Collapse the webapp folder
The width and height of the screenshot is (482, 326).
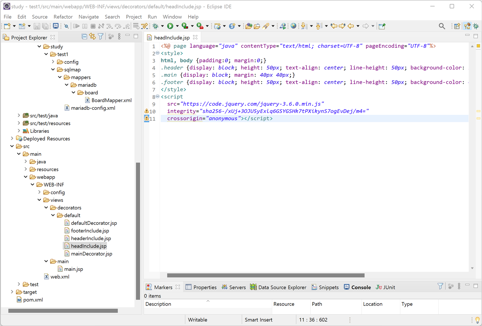click(26, 177)
